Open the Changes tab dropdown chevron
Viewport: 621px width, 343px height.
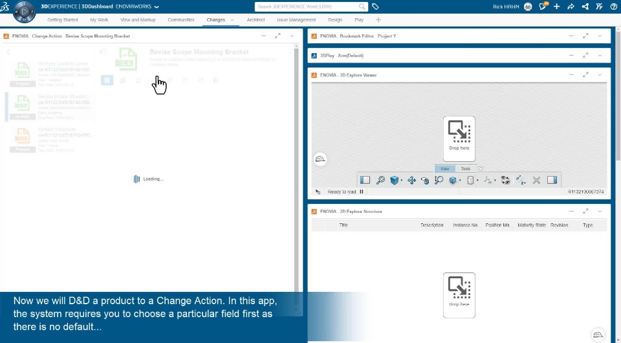point(232,20)
